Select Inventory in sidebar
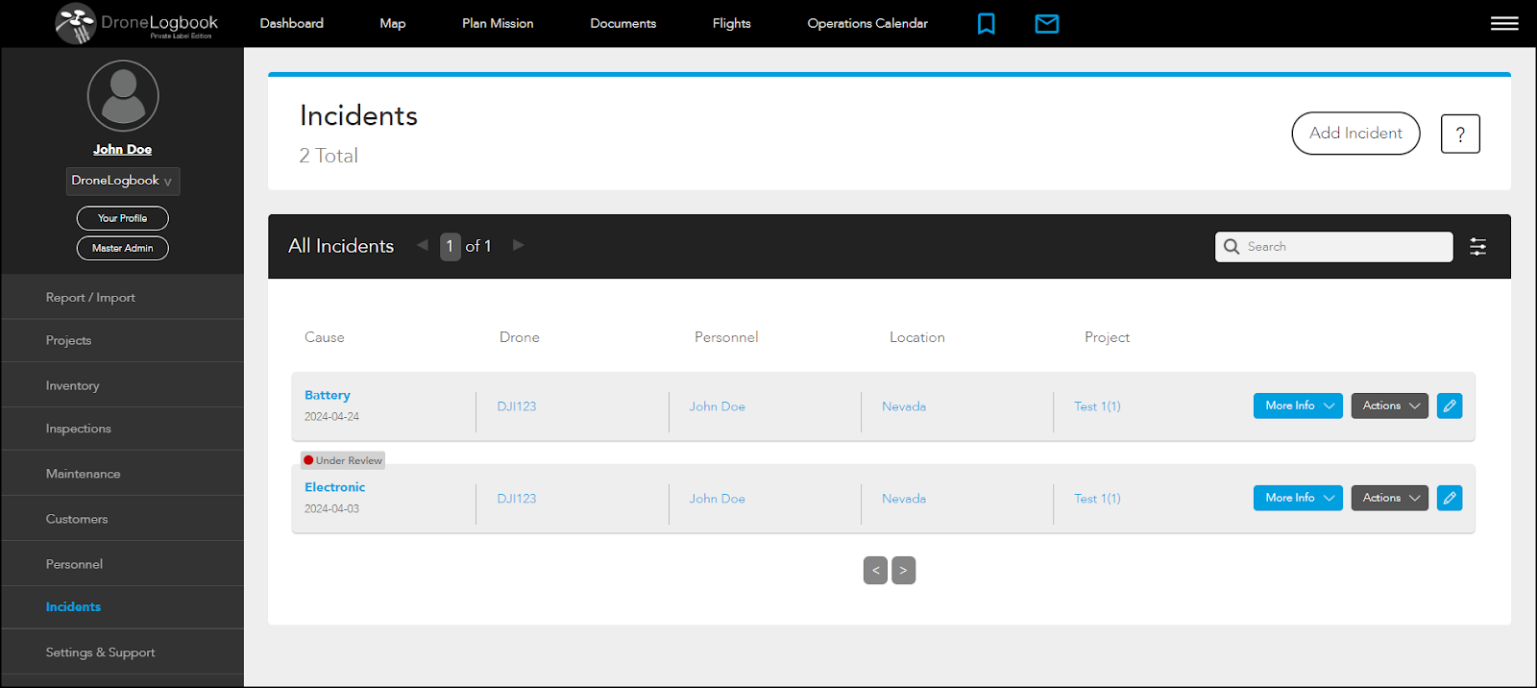Screen dimensions: 1537x688 pos(122,385)
